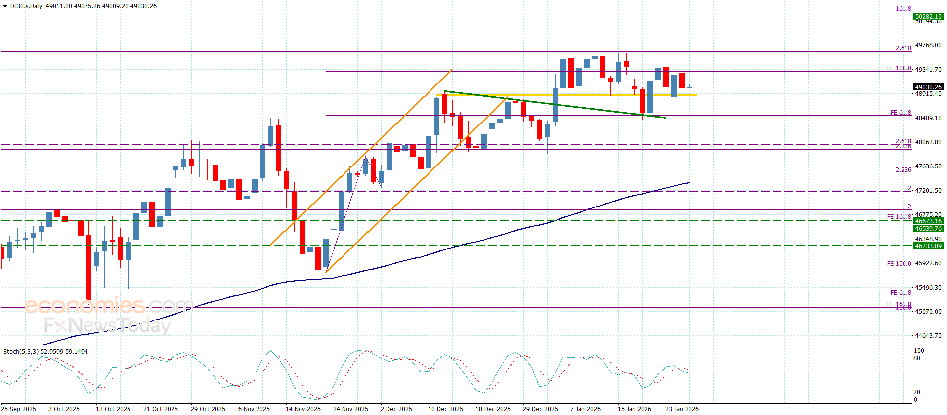Click the green 50282.10 price tag

(928, 16)
